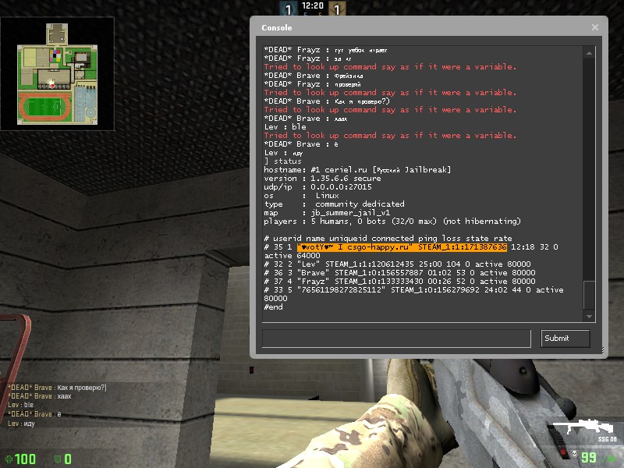
Task: Click the console scrollbar down arrow
Action: 589,315
